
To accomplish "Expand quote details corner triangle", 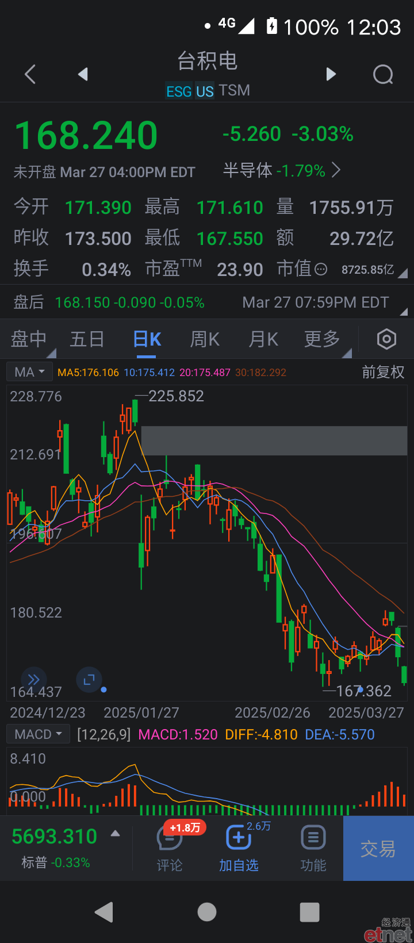I will click(402, 274).
